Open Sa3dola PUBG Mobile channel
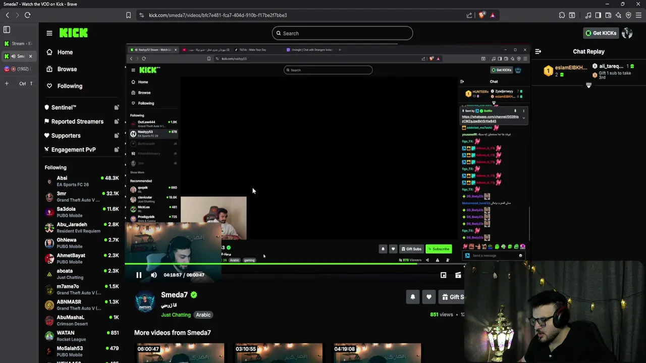 (82, 212)
